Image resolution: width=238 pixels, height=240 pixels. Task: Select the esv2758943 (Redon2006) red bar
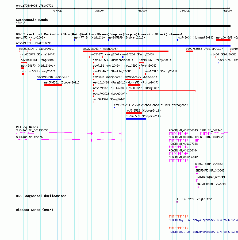point(125,51)
